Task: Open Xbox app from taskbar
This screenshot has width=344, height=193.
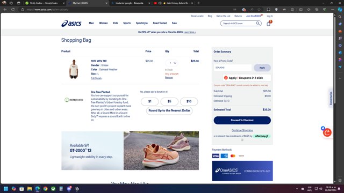Action: click(53, 189)
